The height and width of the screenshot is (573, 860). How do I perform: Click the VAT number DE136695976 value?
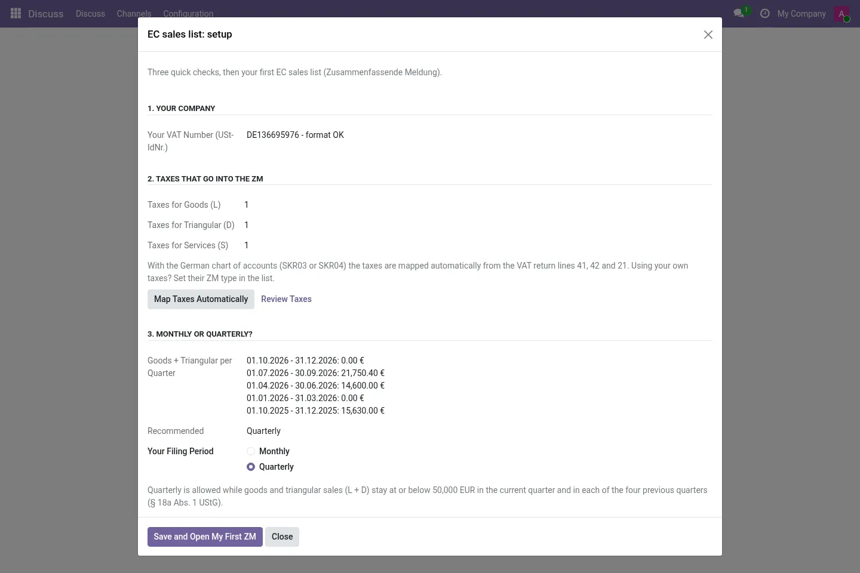coord(295,135)
